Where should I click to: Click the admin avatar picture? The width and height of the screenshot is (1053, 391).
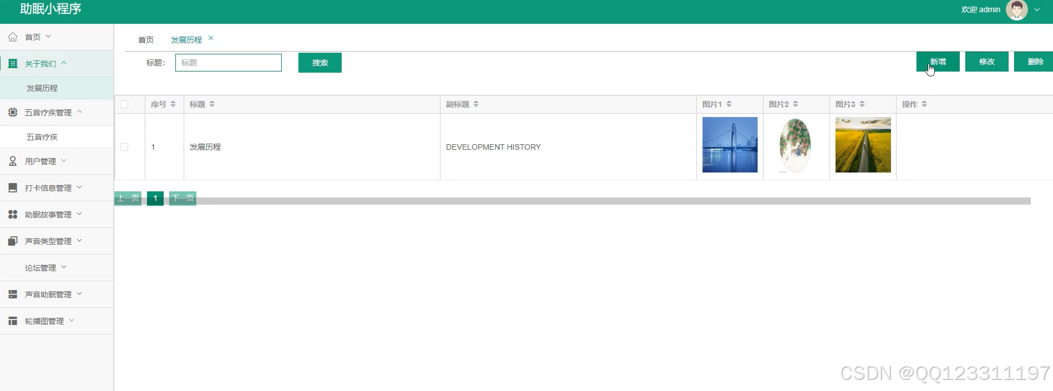point(1017,9)
